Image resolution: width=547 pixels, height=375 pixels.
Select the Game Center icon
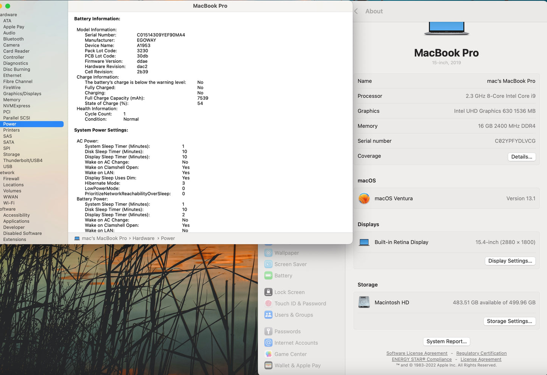tap(268, 354)
